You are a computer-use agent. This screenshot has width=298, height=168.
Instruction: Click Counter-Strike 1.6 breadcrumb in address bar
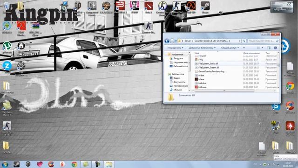pos(211,41)
